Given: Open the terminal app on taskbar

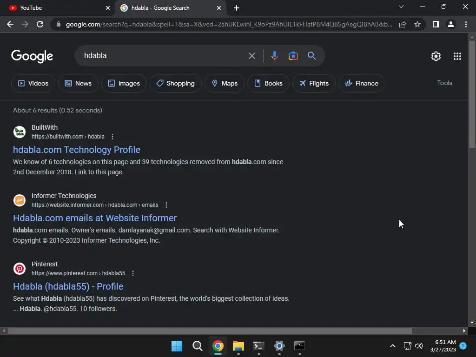Looking at the screenshot, I should point(258,346).
